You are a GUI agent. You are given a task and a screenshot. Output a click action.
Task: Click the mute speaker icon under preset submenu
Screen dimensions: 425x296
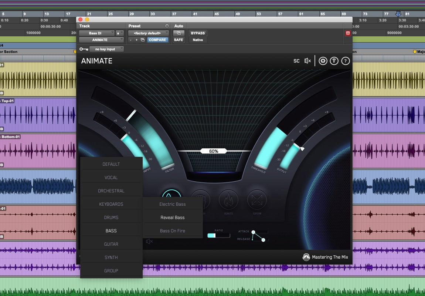tap(149, 241)
